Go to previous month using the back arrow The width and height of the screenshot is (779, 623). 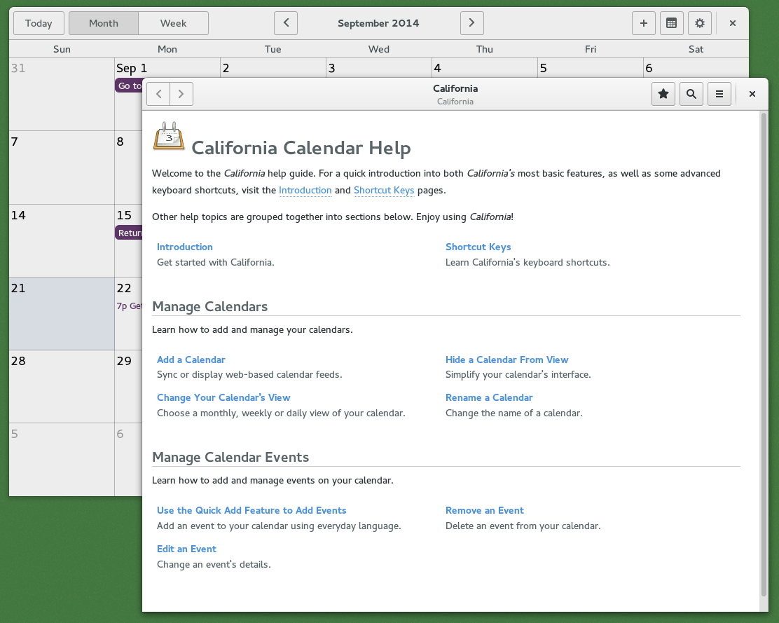[285, 22]
